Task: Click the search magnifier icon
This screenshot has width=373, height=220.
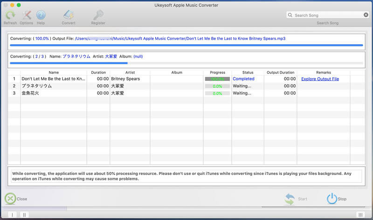Action: pyautogui.click(x=290, y=15)
